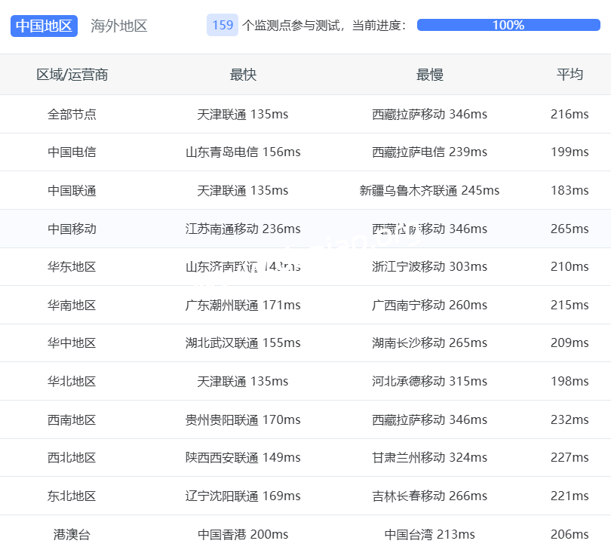611x556 pixels.
Task: Click the 西北地区 227ms average value
Action: pos(570,458)
